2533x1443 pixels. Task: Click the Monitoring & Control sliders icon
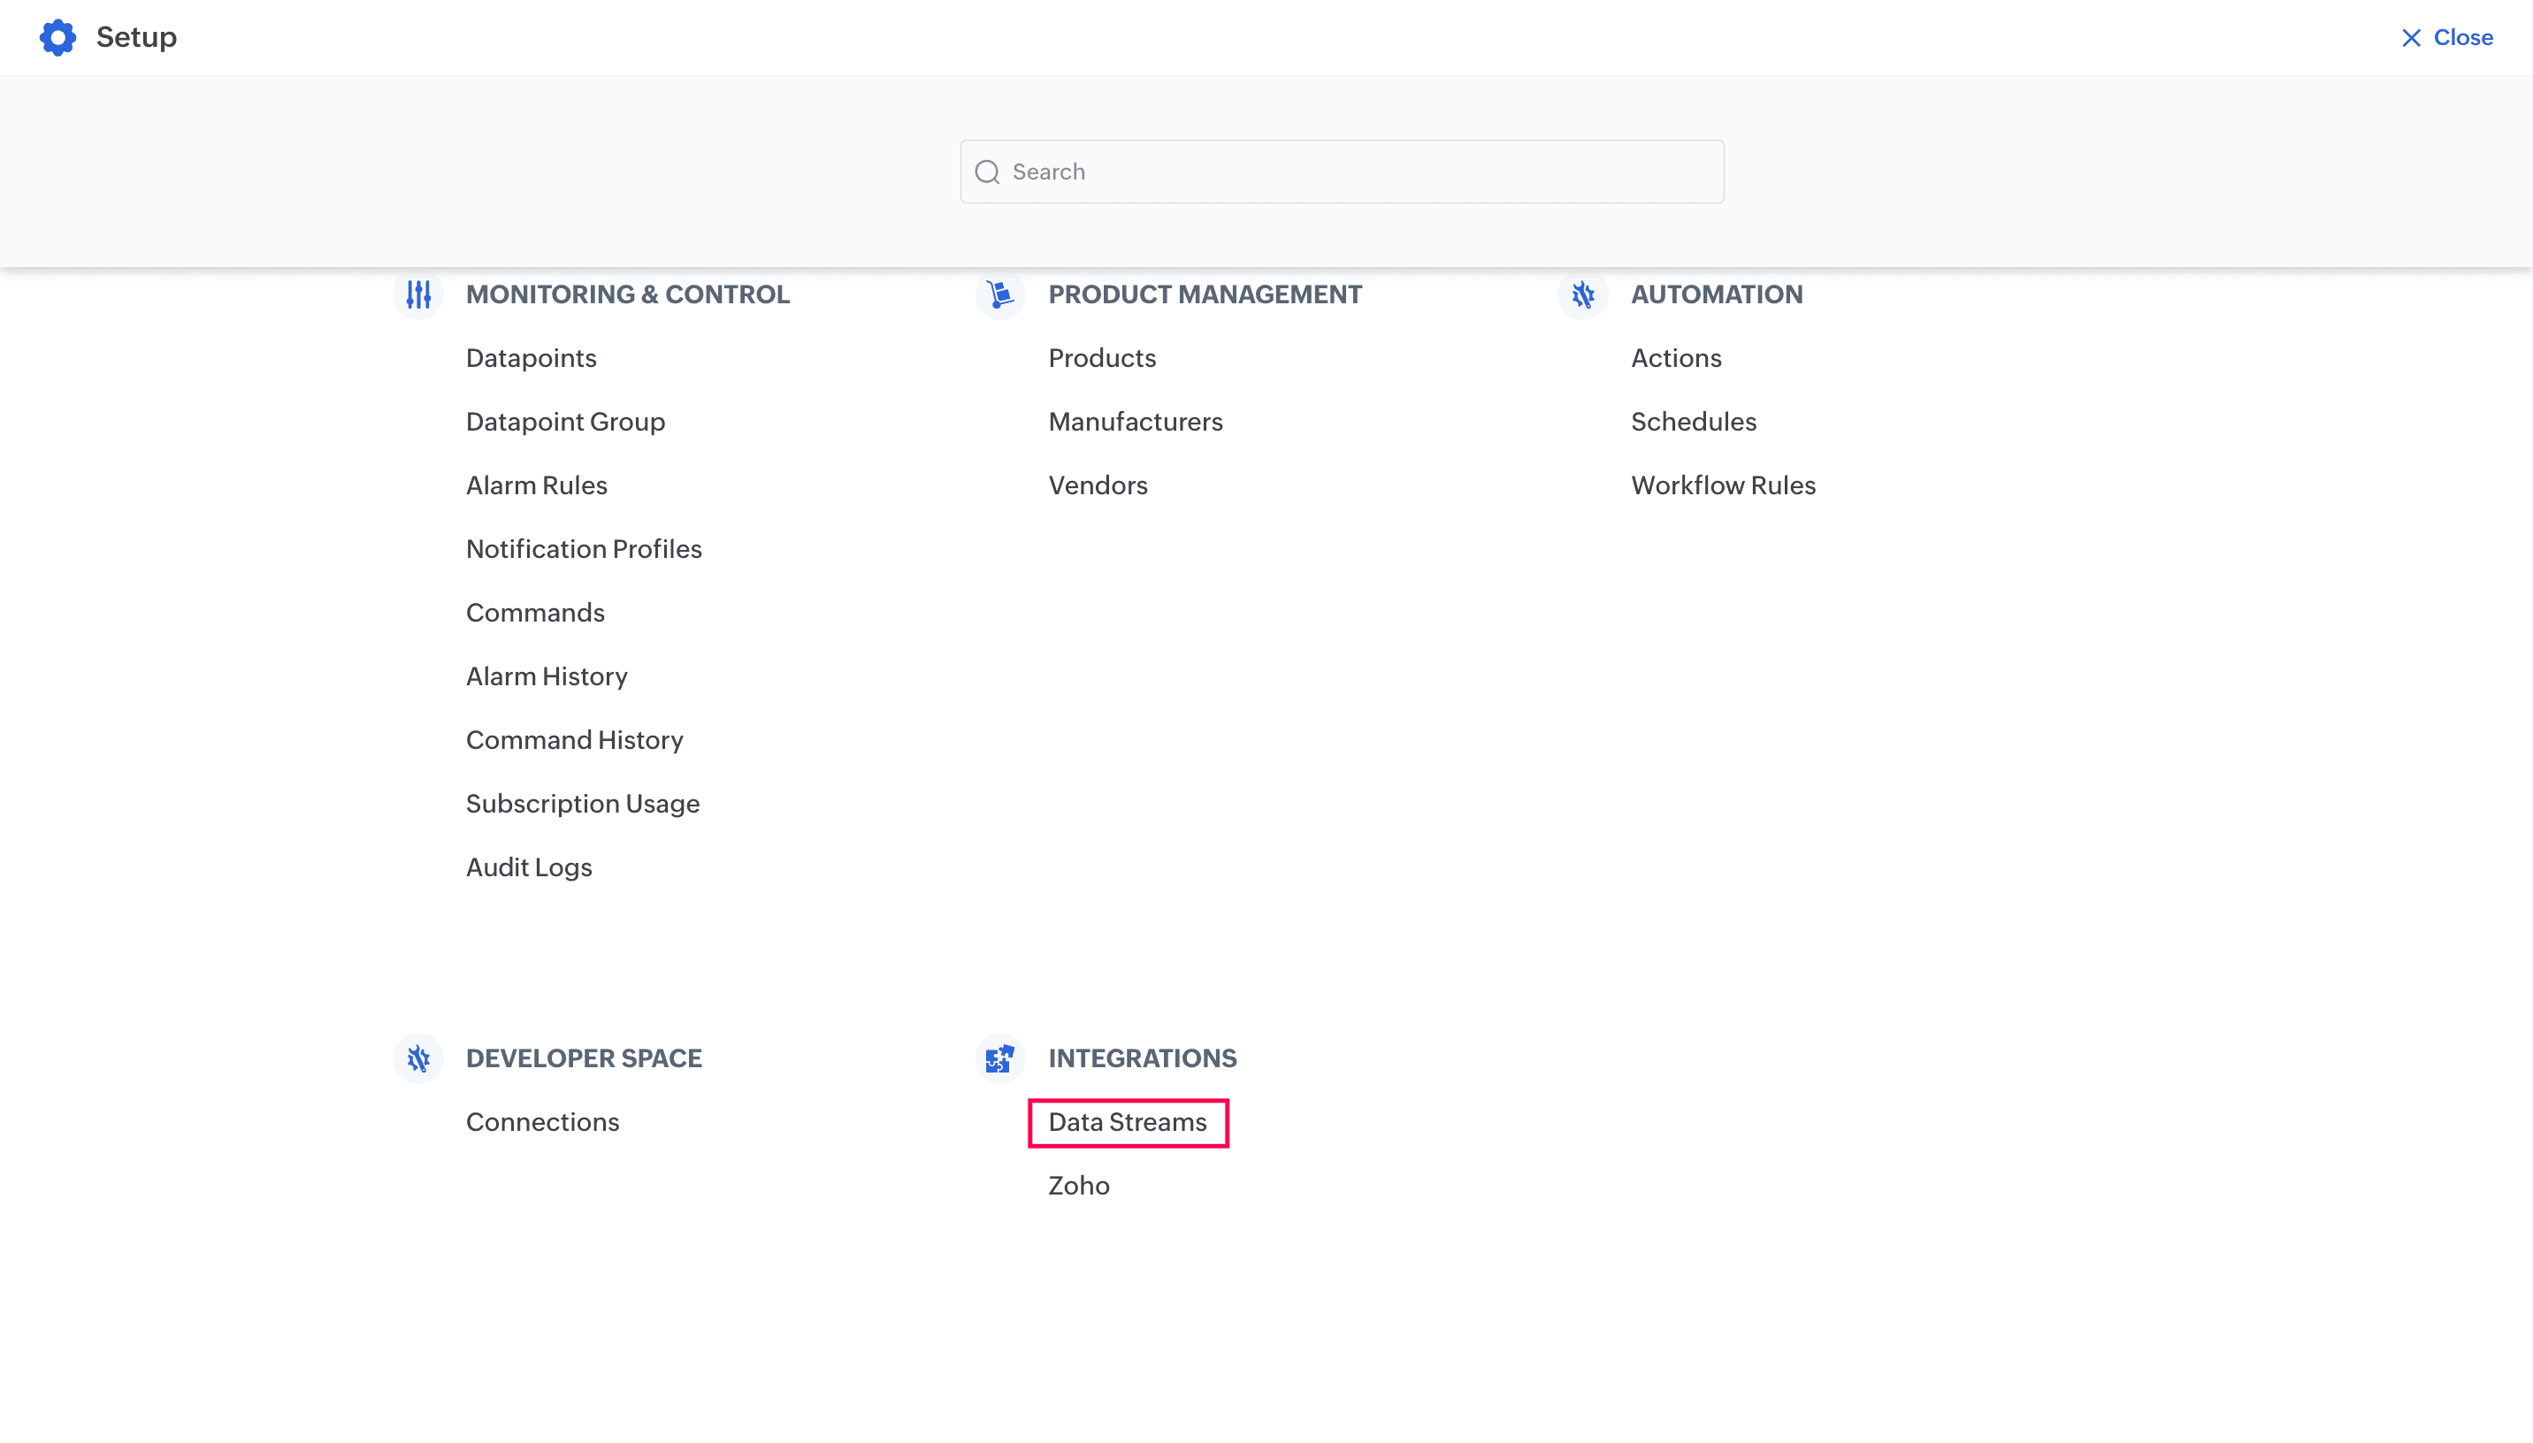(418, 294)
